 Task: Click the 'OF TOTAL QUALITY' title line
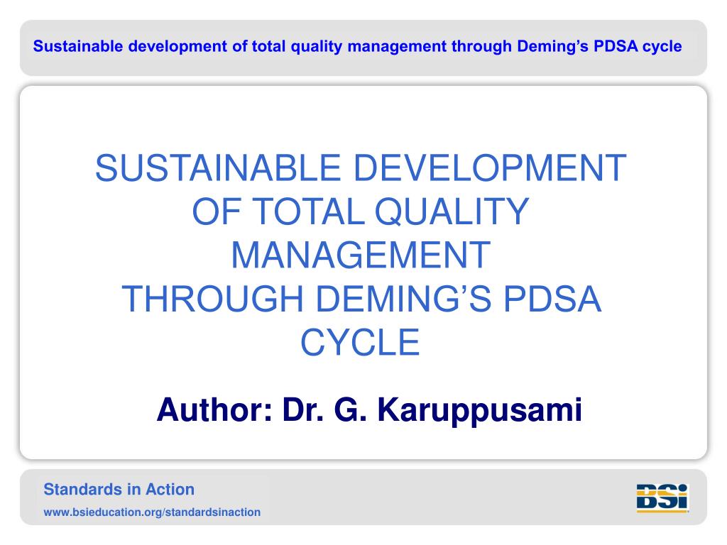(361, 211)
